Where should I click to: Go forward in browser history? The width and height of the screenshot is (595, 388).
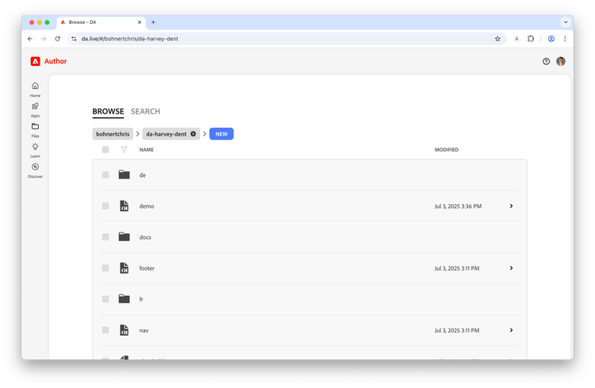(x=44, y=39)
